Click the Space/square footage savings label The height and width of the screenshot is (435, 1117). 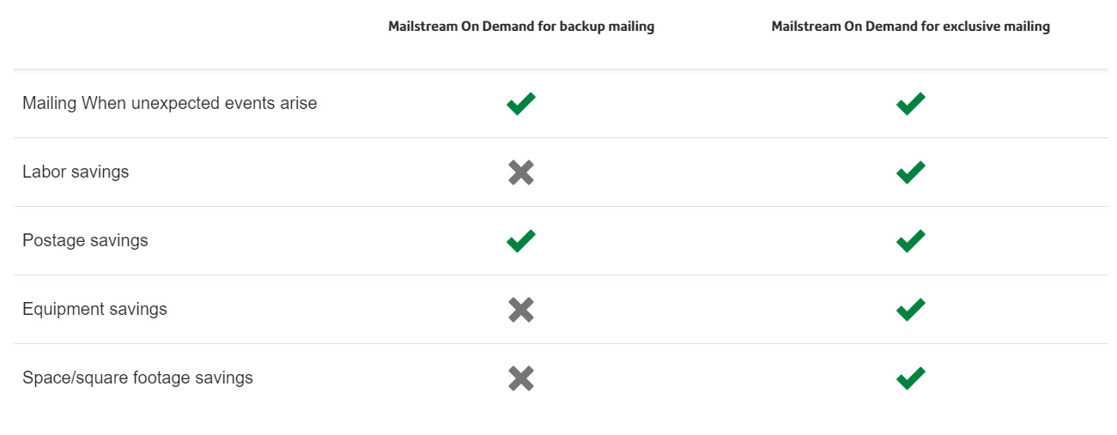click(137, 378)
